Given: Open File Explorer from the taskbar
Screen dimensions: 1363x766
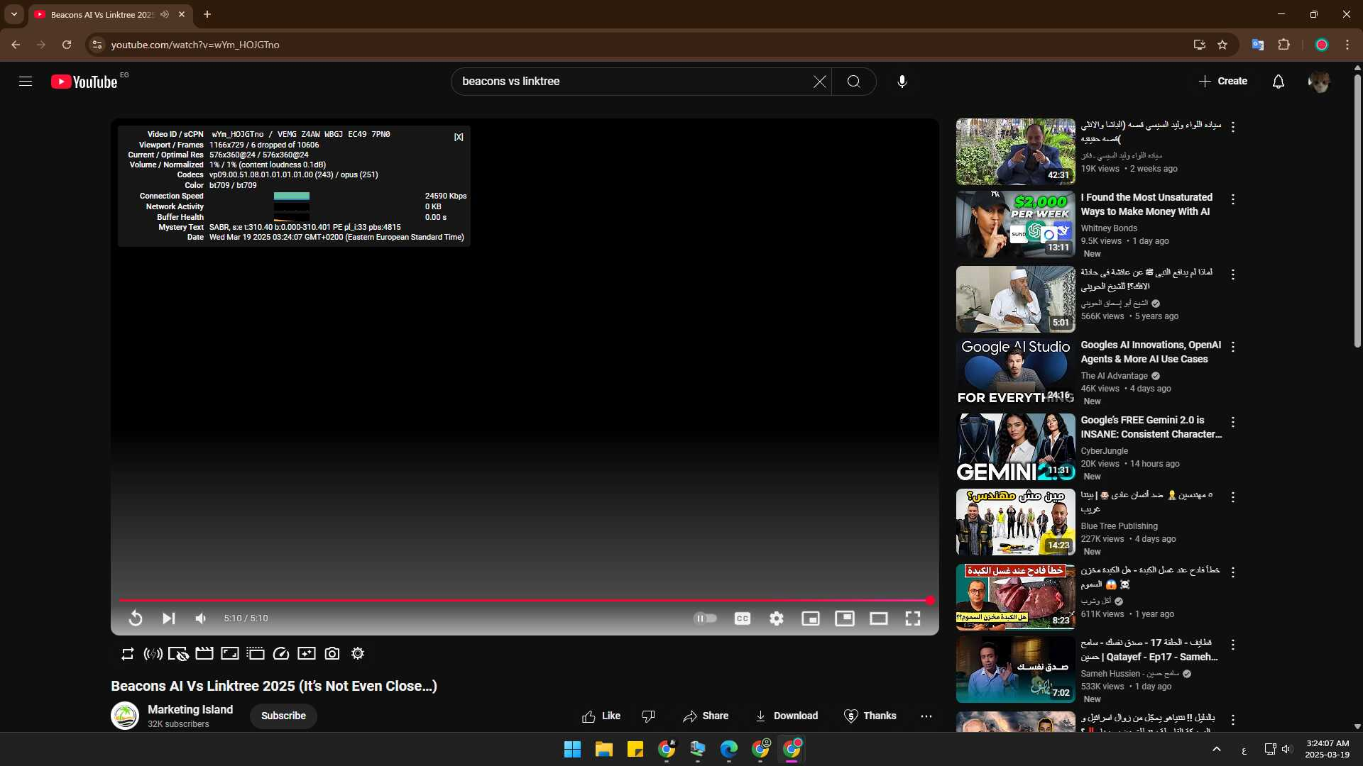Looking at the screenshot, I should click(603, 749).
